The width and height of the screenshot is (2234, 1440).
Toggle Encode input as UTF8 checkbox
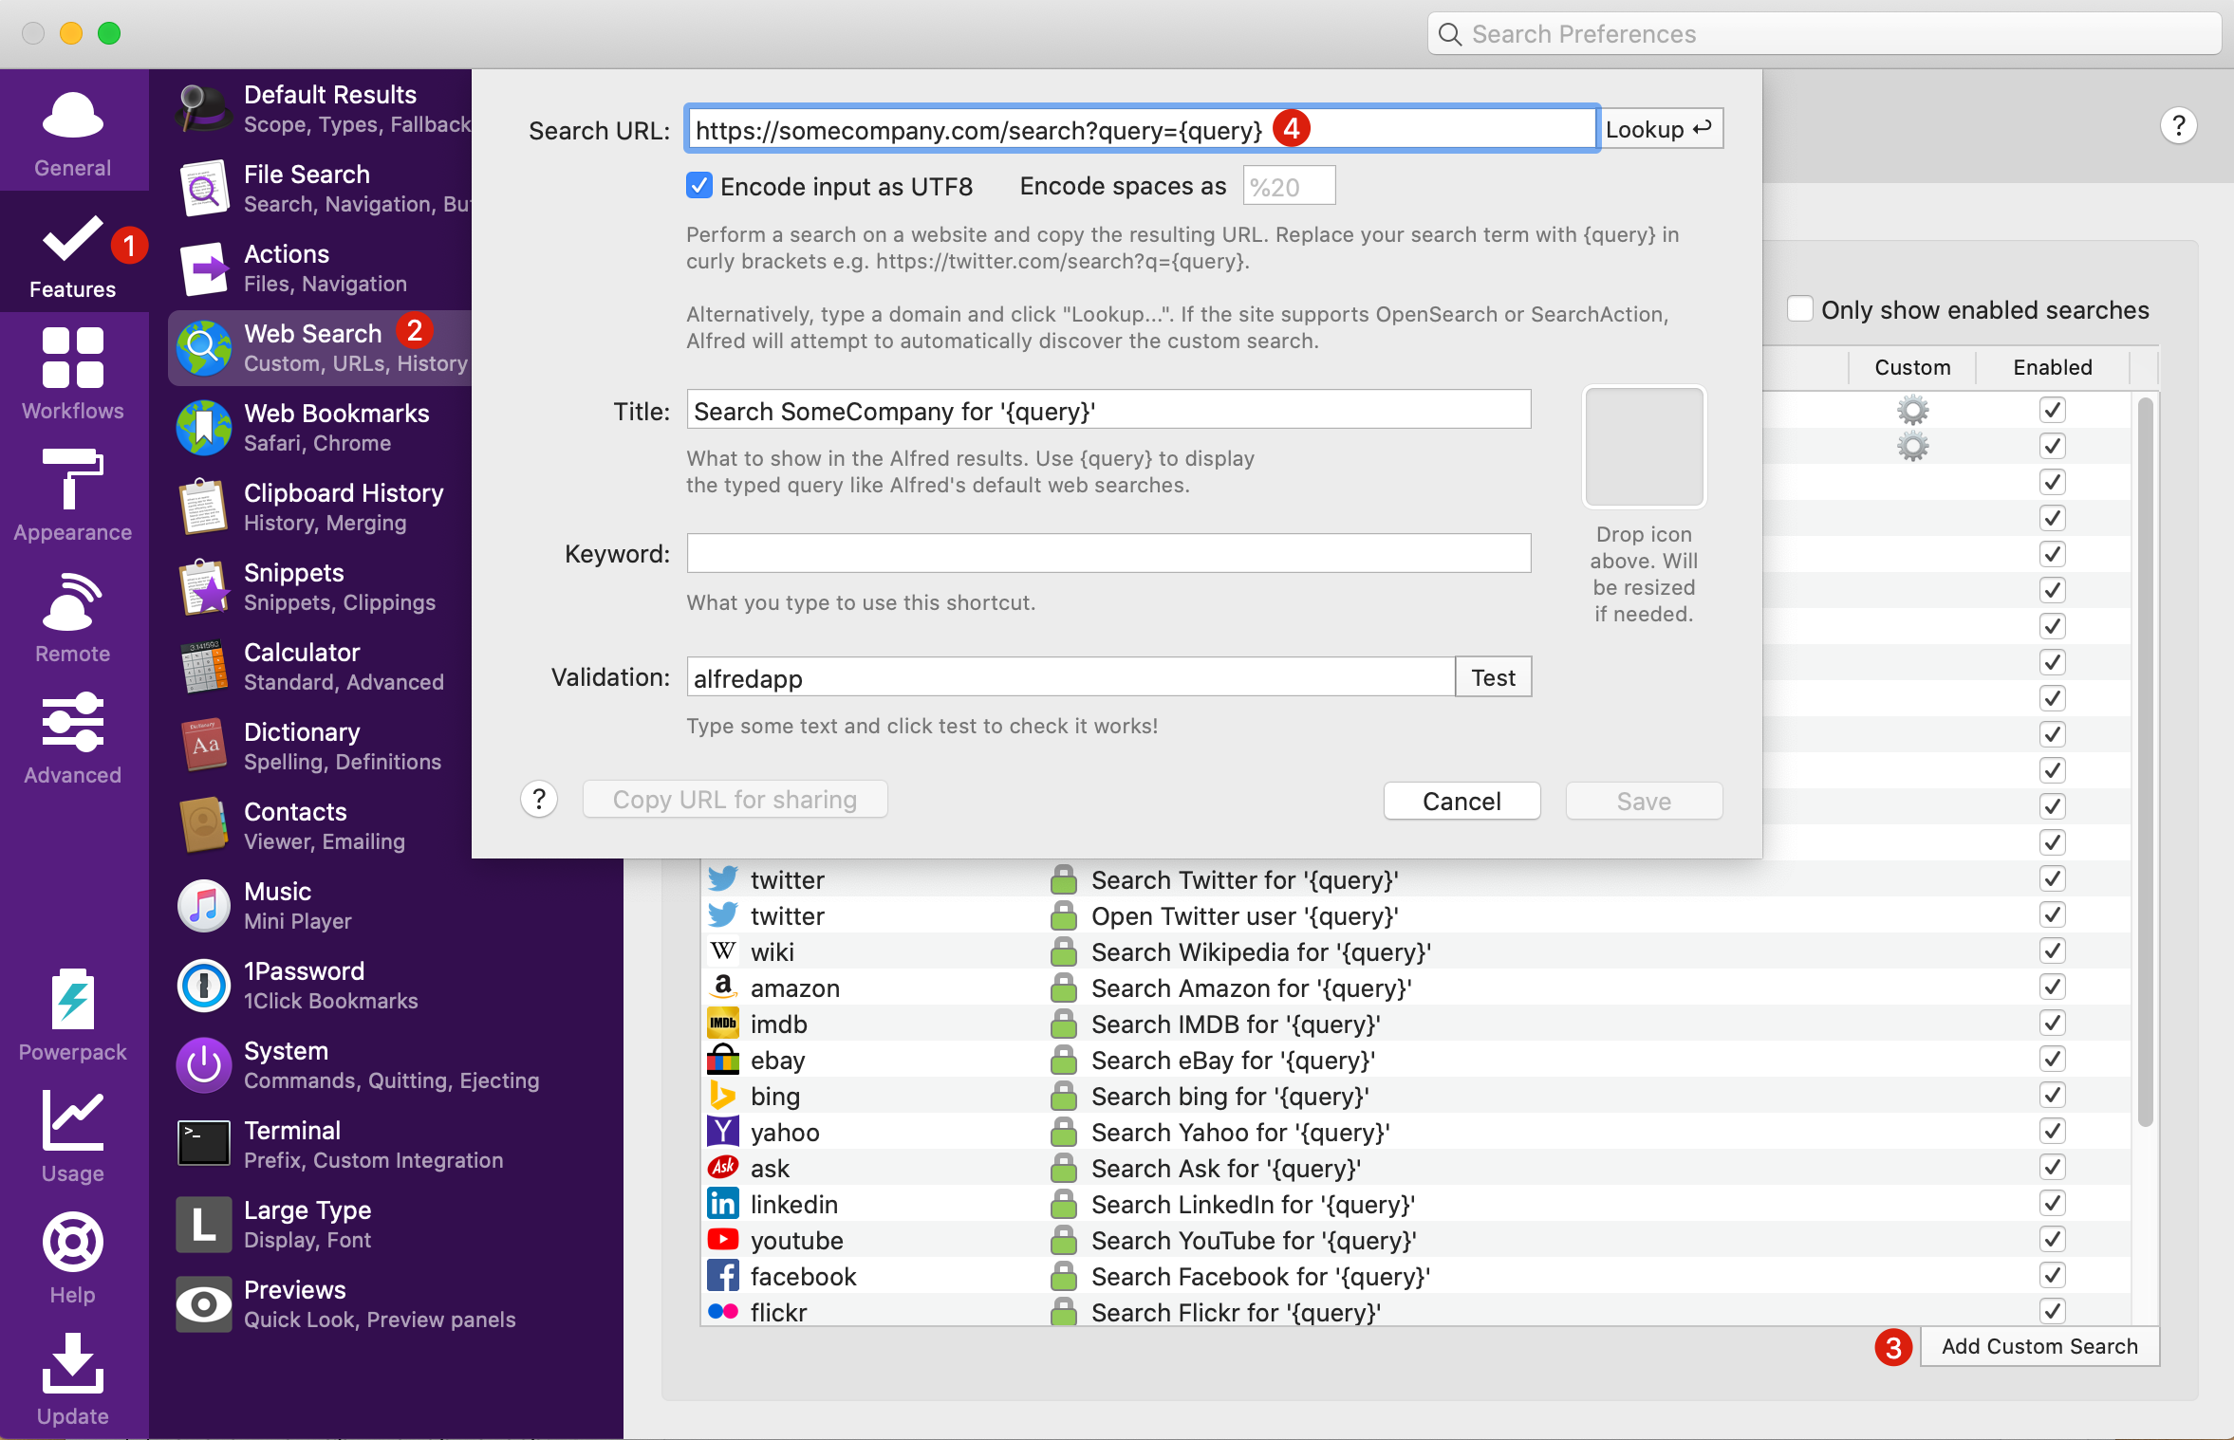click(x=699, y=186)
